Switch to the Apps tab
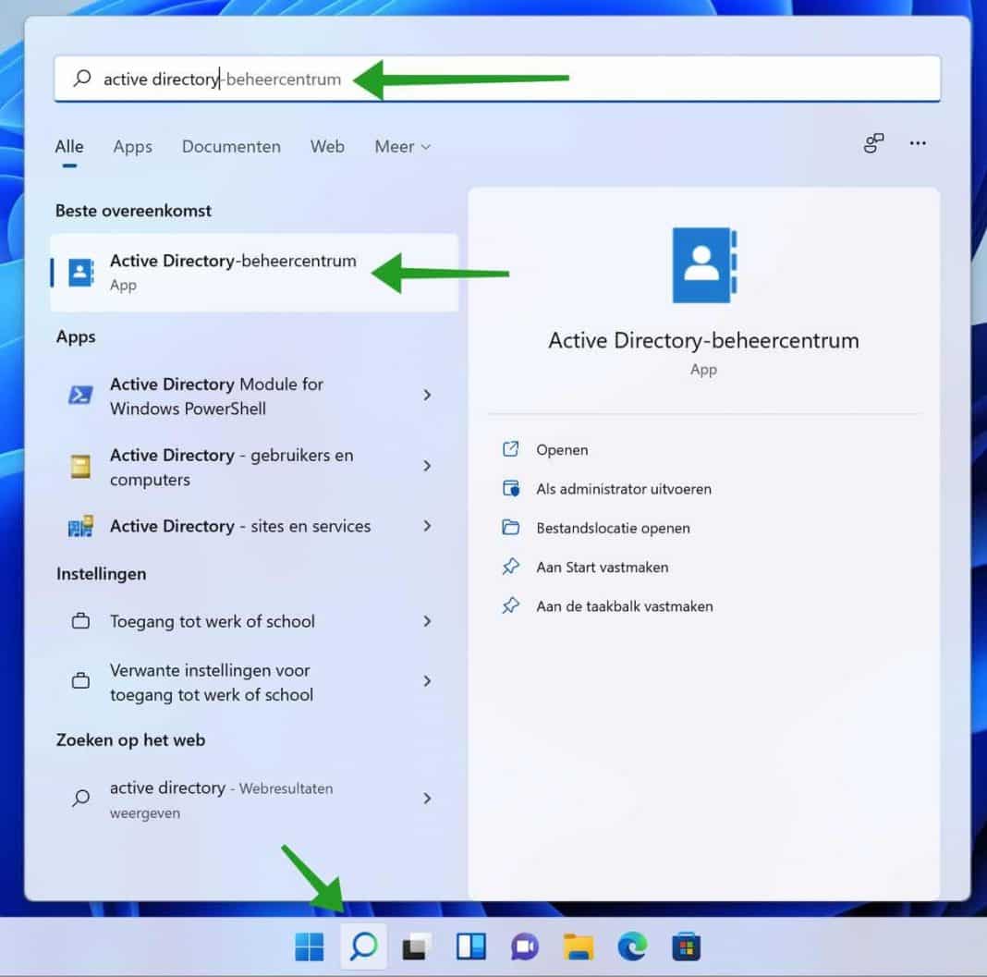Image resolution: width=987 pixels, height=977 pixels. (x=132, y=146)
